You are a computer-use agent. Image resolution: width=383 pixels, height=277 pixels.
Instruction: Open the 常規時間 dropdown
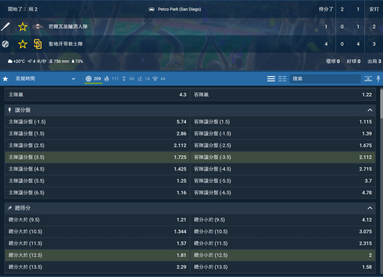point(45,79)
